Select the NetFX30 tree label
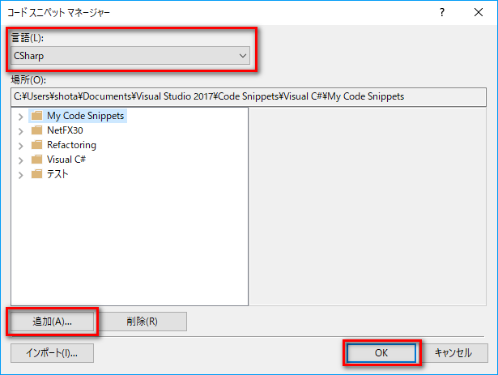The width and height of the screenshot is (498, 375). 65,130
